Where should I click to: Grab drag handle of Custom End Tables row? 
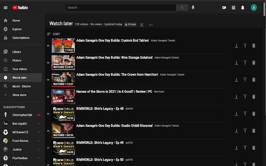pyautogui.click(x=48, y=46)
